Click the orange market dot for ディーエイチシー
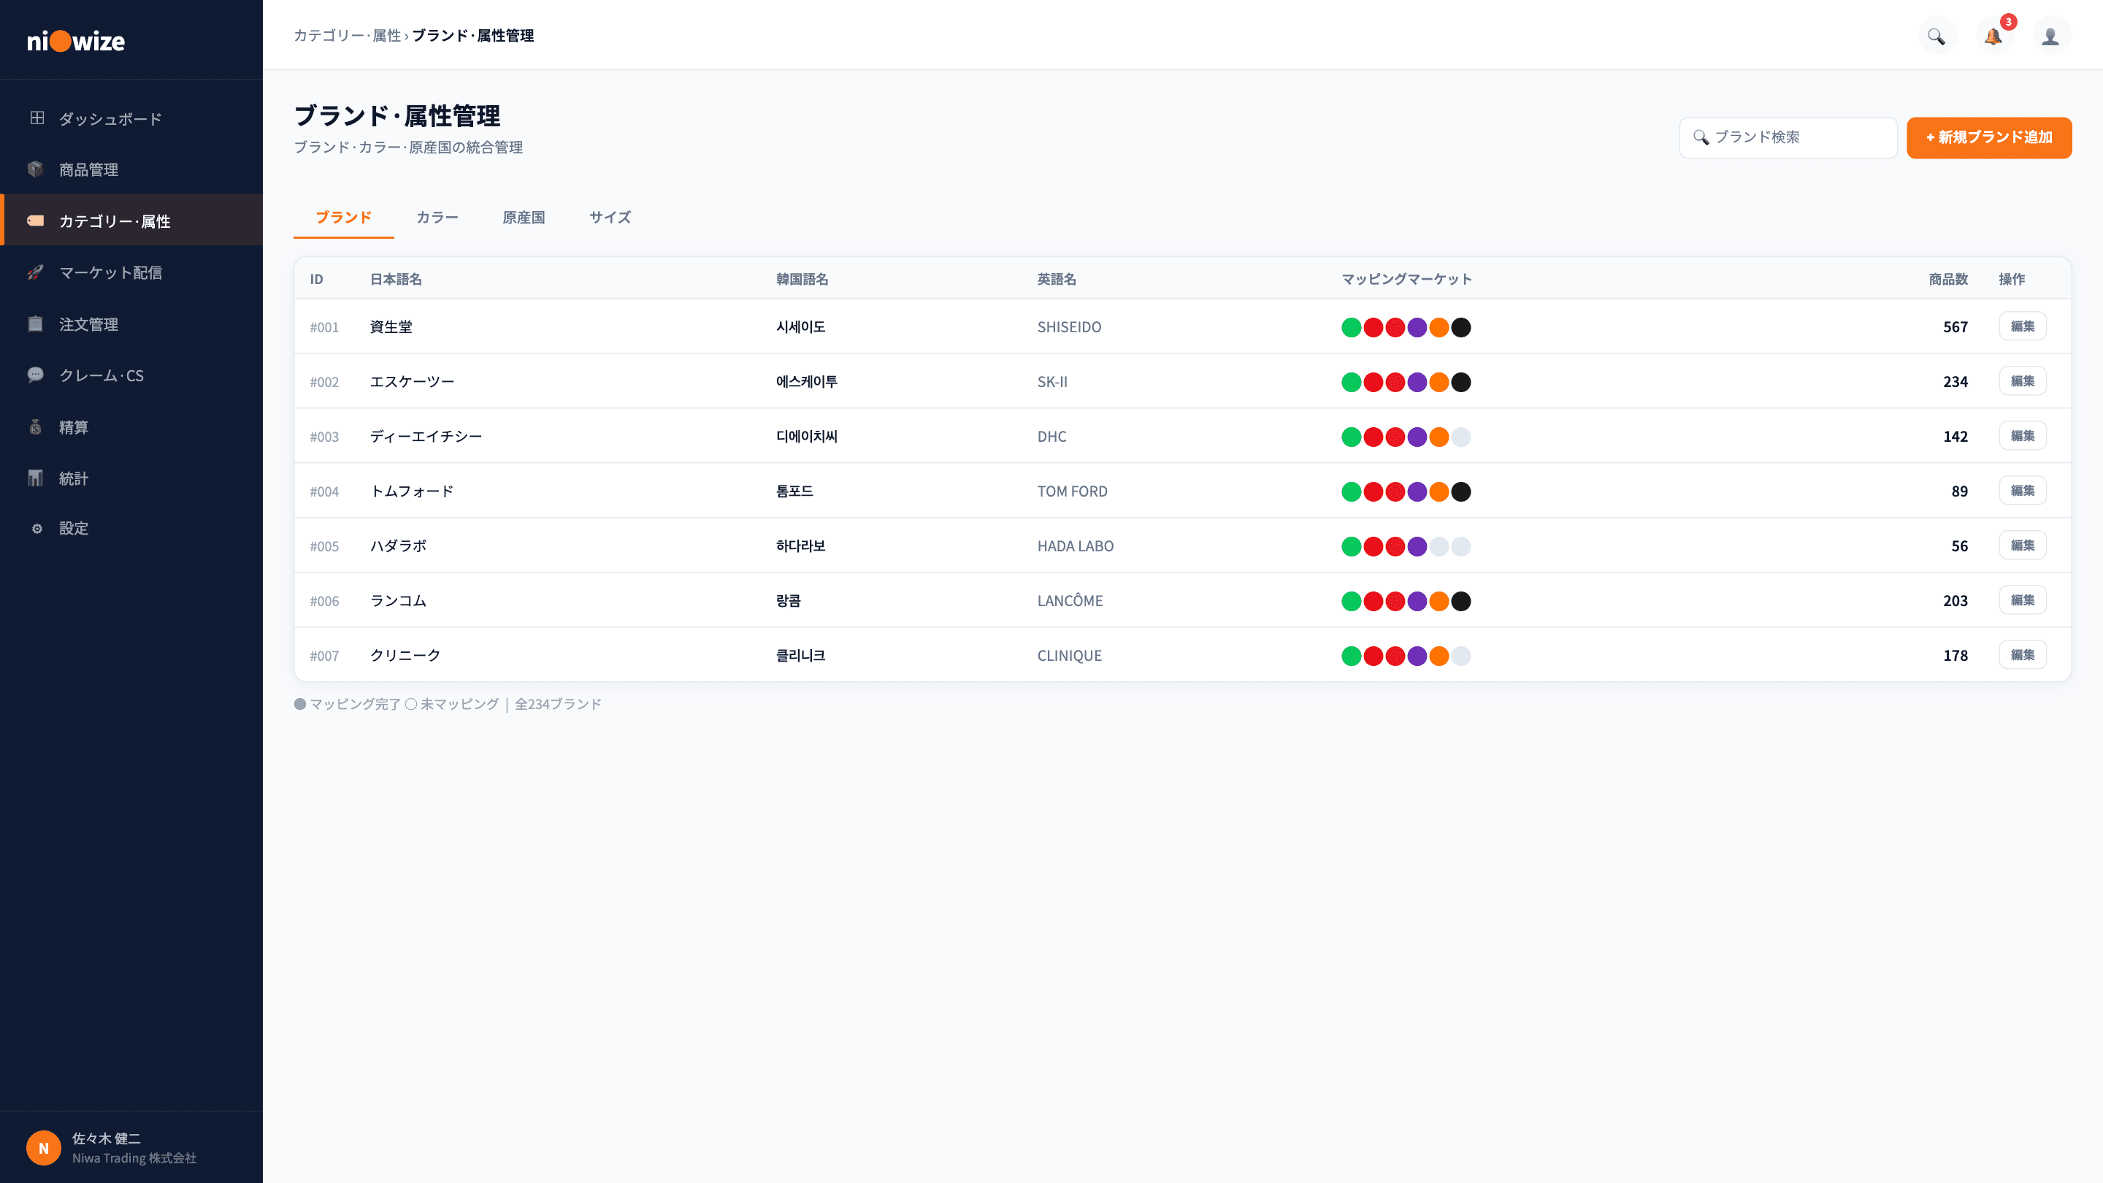The width and height of the screenshot is (2103, 1183). [1439, 437]
